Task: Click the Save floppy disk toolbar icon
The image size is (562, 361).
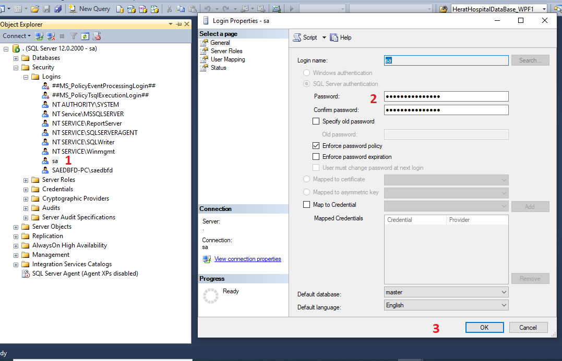Action: click(x=46, y=9)
